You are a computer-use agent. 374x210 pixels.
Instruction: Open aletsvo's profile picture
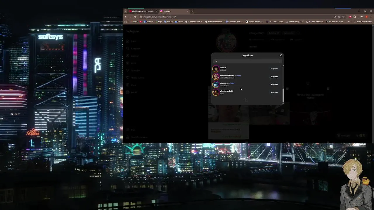pyautogui.click(x=216, y=69)
